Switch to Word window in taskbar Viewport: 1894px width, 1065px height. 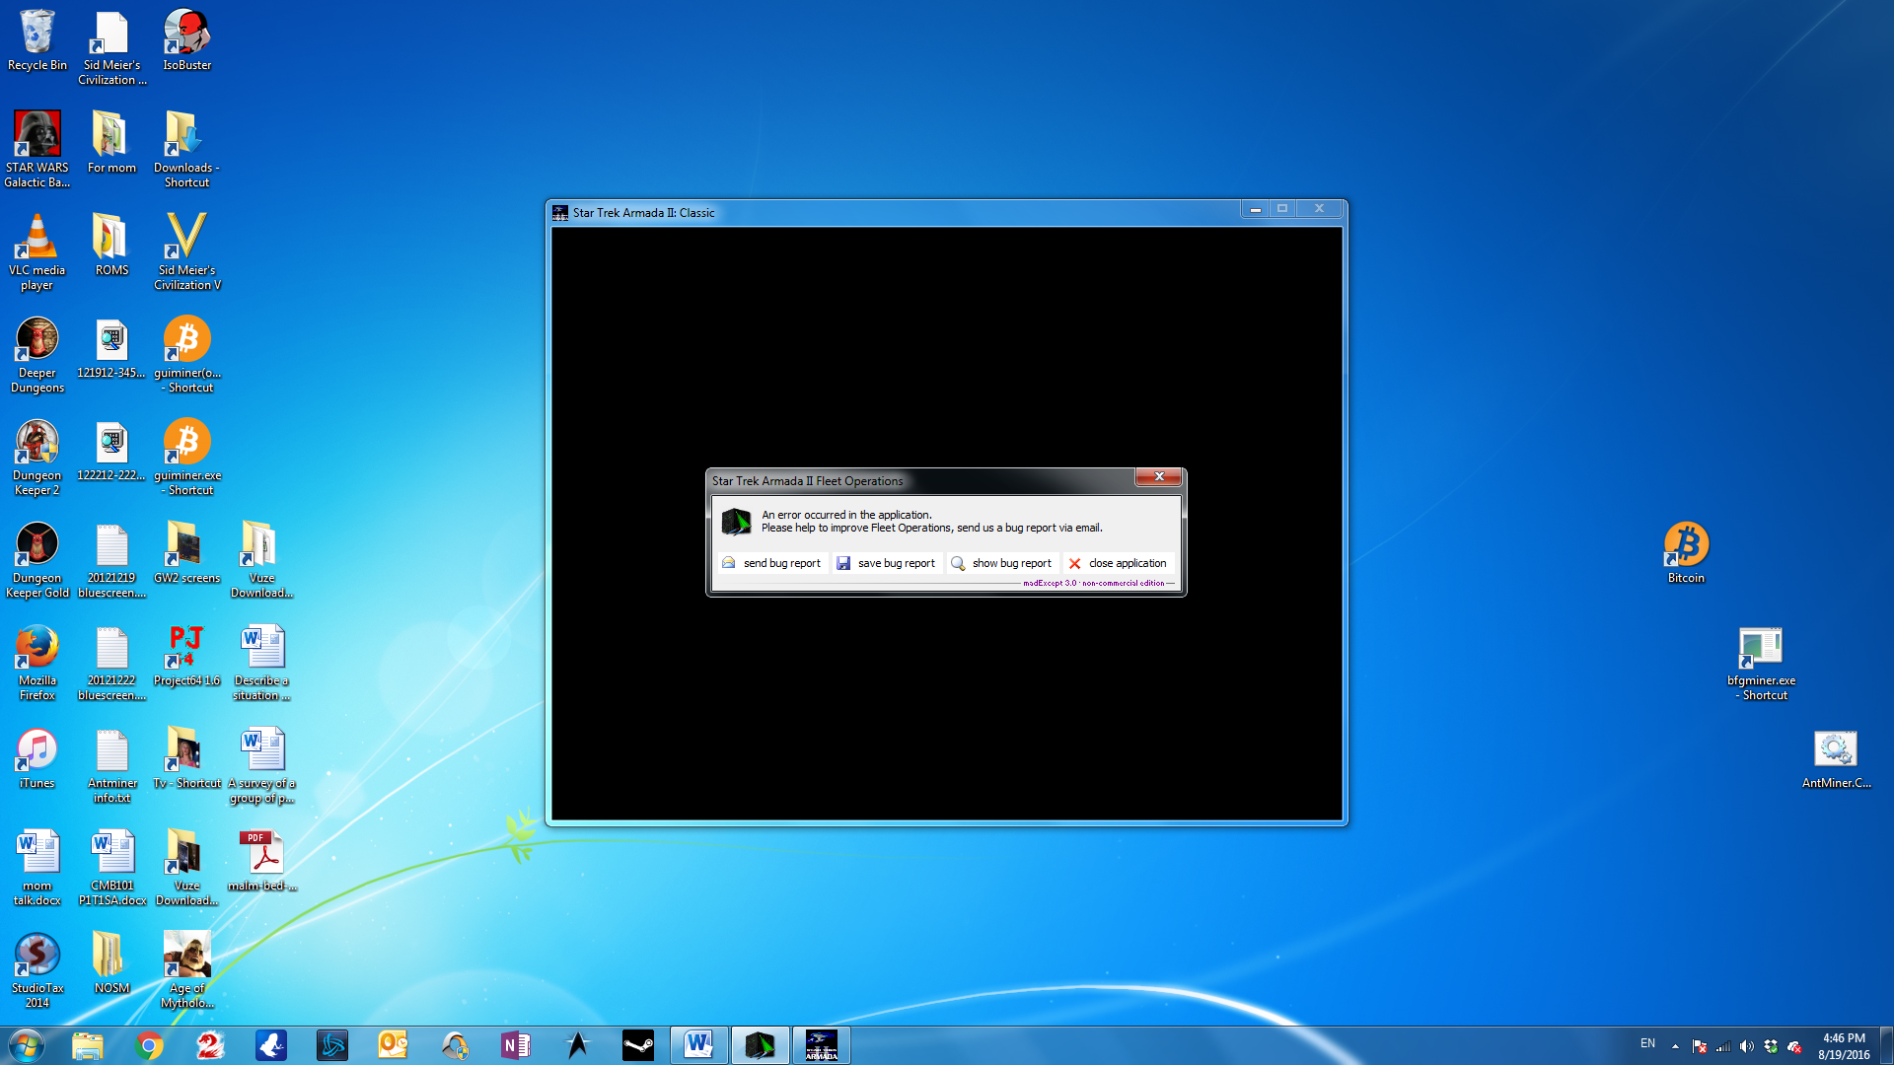tap(699, 1045)
